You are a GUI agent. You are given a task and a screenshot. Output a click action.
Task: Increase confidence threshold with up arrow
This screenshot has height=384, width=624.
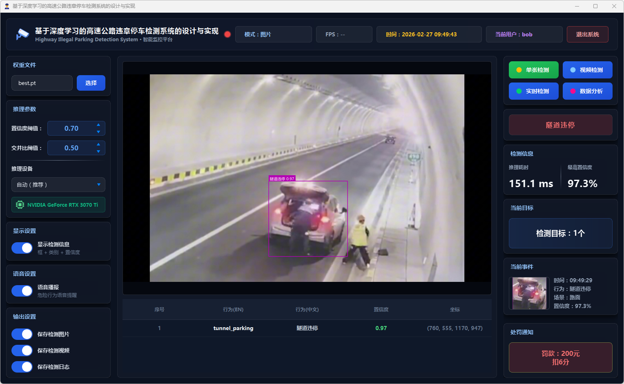point(98,125)
